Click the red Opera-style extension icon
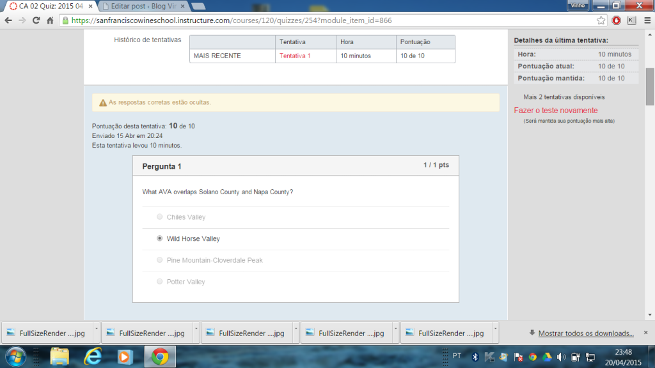 coord(617,20)
